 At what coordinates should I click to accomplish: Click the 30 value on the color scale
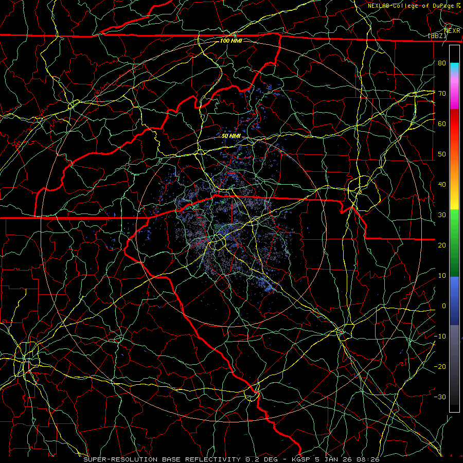pyautogui.click(x=442, y=215)
